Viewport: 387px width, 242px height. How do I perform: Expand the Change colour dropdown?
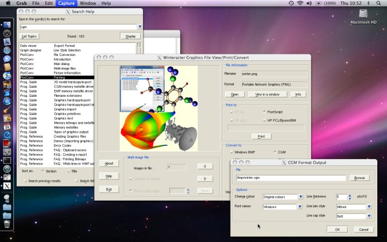click(299, 197)
